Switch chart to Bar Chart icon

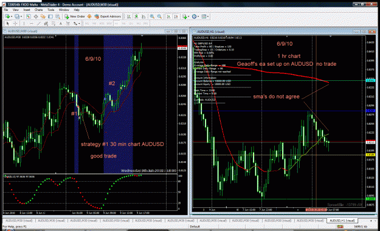click(x=129, y=16)
